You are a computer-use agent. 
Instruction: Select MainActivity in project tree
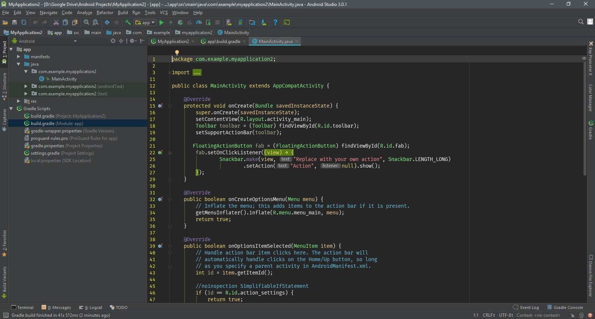(x=64, y=79)
